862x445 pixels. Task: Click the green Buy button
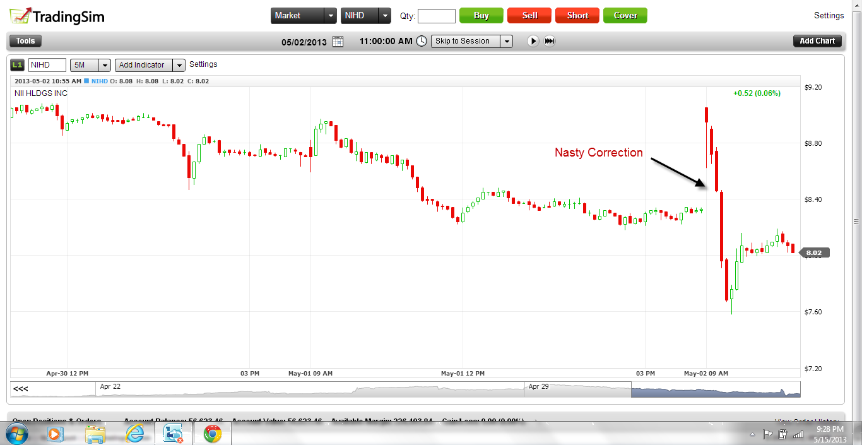click(x=481, y=16)
